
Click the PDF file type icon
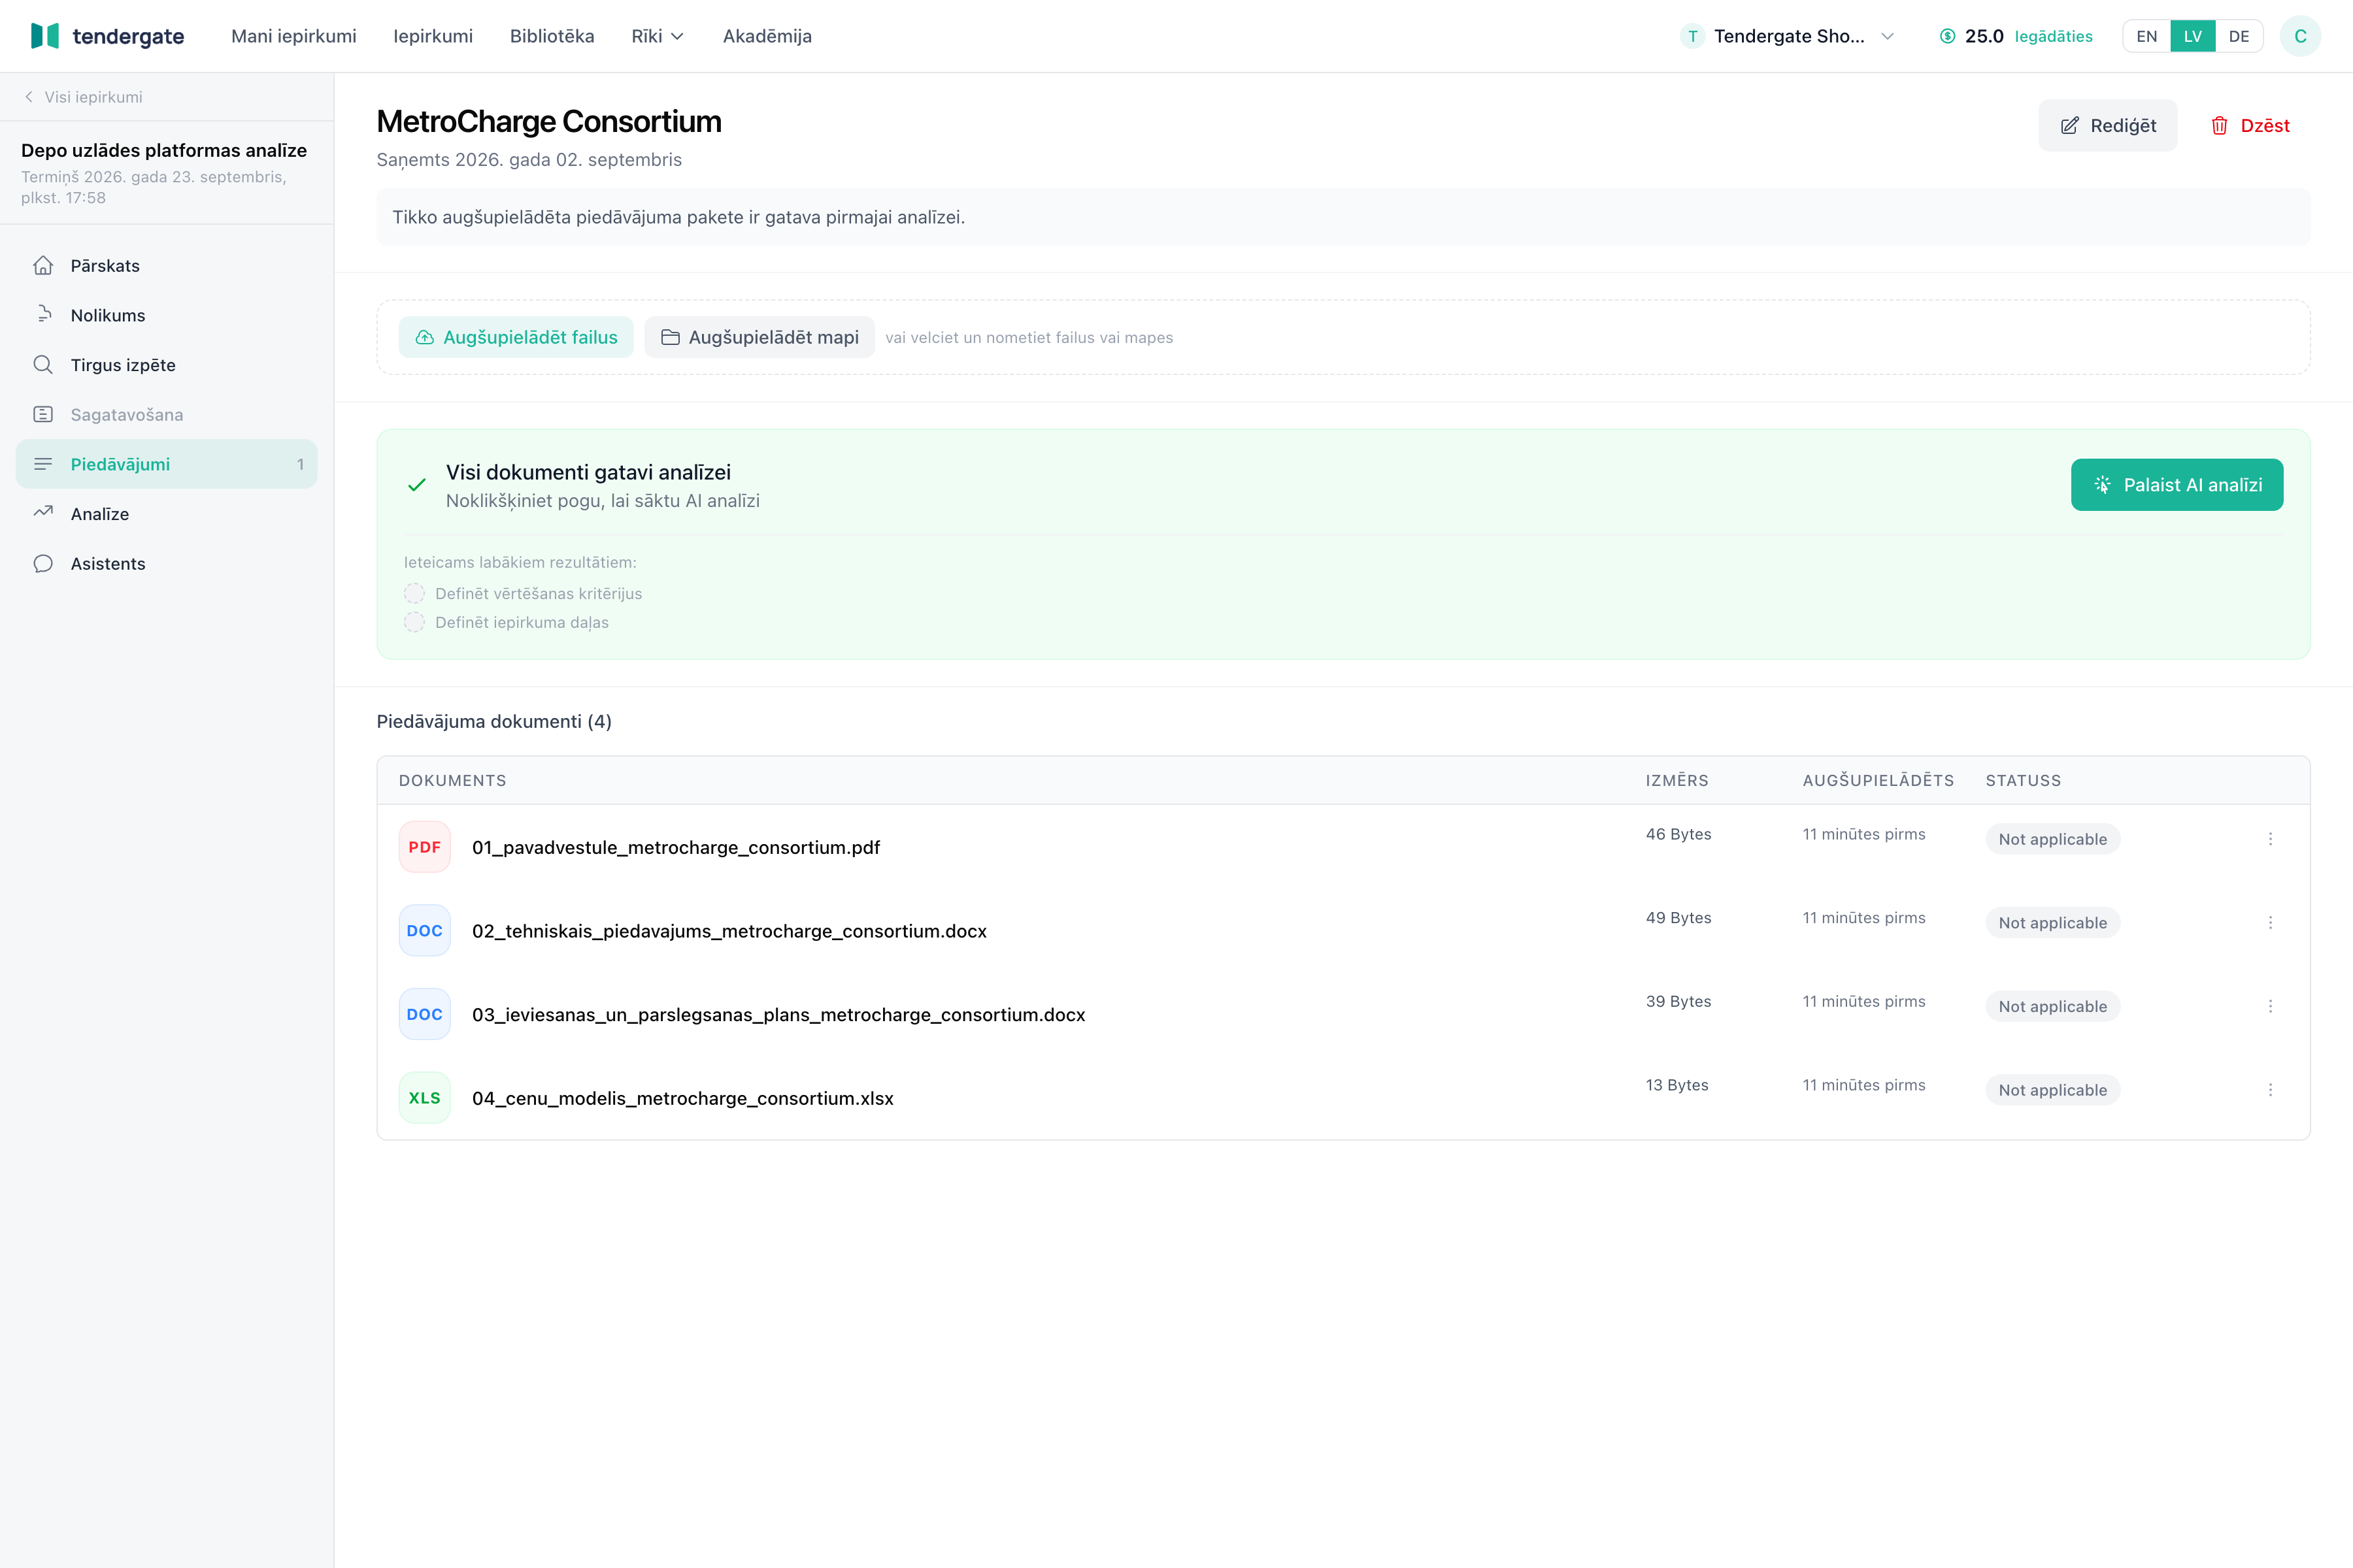424,847
